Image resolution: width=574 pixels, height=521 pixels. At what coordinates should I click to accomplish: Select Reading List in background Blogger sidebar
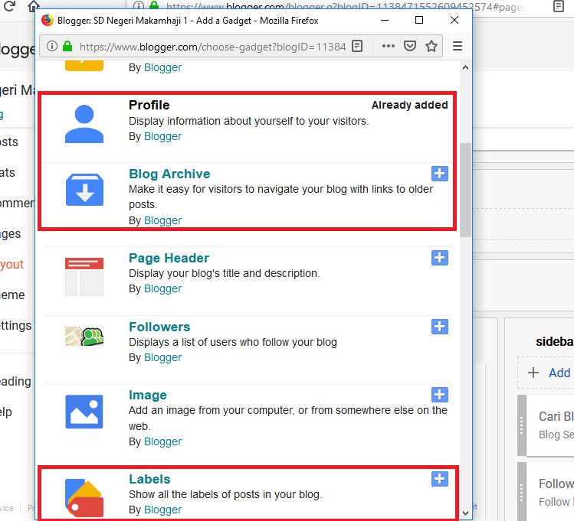(x=16, y=382)
